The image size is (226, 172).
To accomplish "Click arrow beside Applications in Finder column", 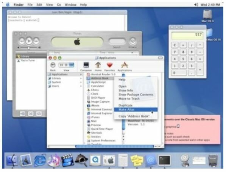I will tap(81, 74).
